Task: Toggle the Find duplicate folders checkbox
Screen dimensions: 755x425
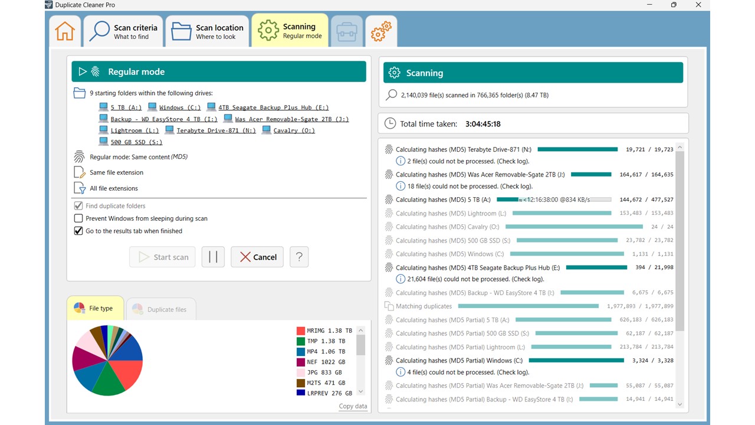Action: coord(78,206)
